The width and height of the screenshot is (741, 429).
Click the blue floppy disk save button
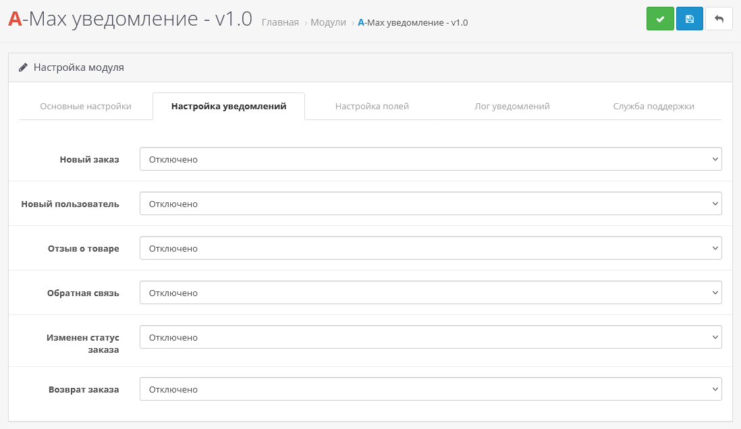[689, 19]
